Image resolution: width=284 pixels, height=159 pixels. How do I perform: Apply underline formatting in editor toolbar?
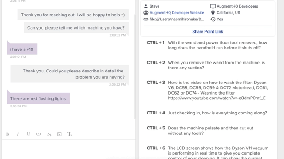click(28, 134)
